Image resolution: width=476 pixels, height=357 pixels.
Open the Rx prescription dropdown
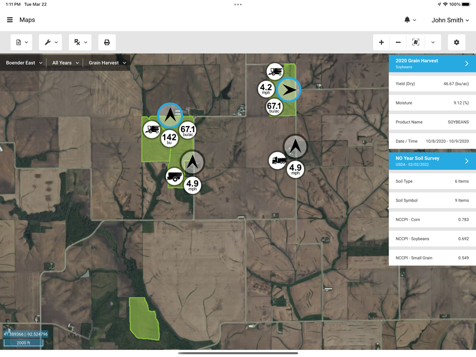[x=80, y=42]
